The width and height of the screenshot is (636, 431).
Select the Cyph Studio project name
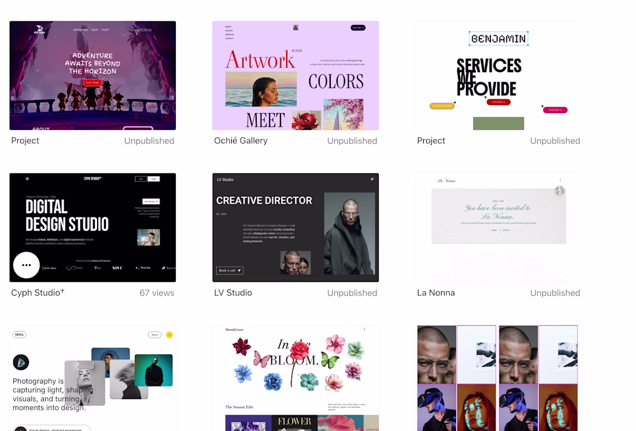38,292
